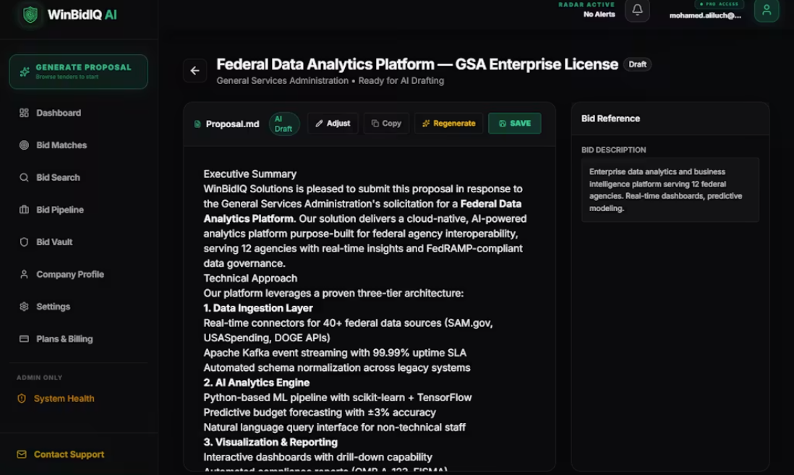Screen dimensions: 794x475
Task: Open the user profile avatar icon
Action: (x=766, y=10)
